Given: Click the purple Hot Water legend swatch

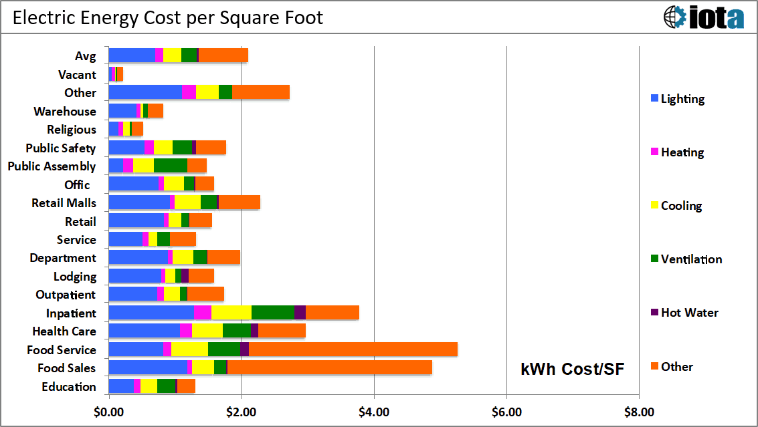Looking at the screenshot, I should click(654, 313).
